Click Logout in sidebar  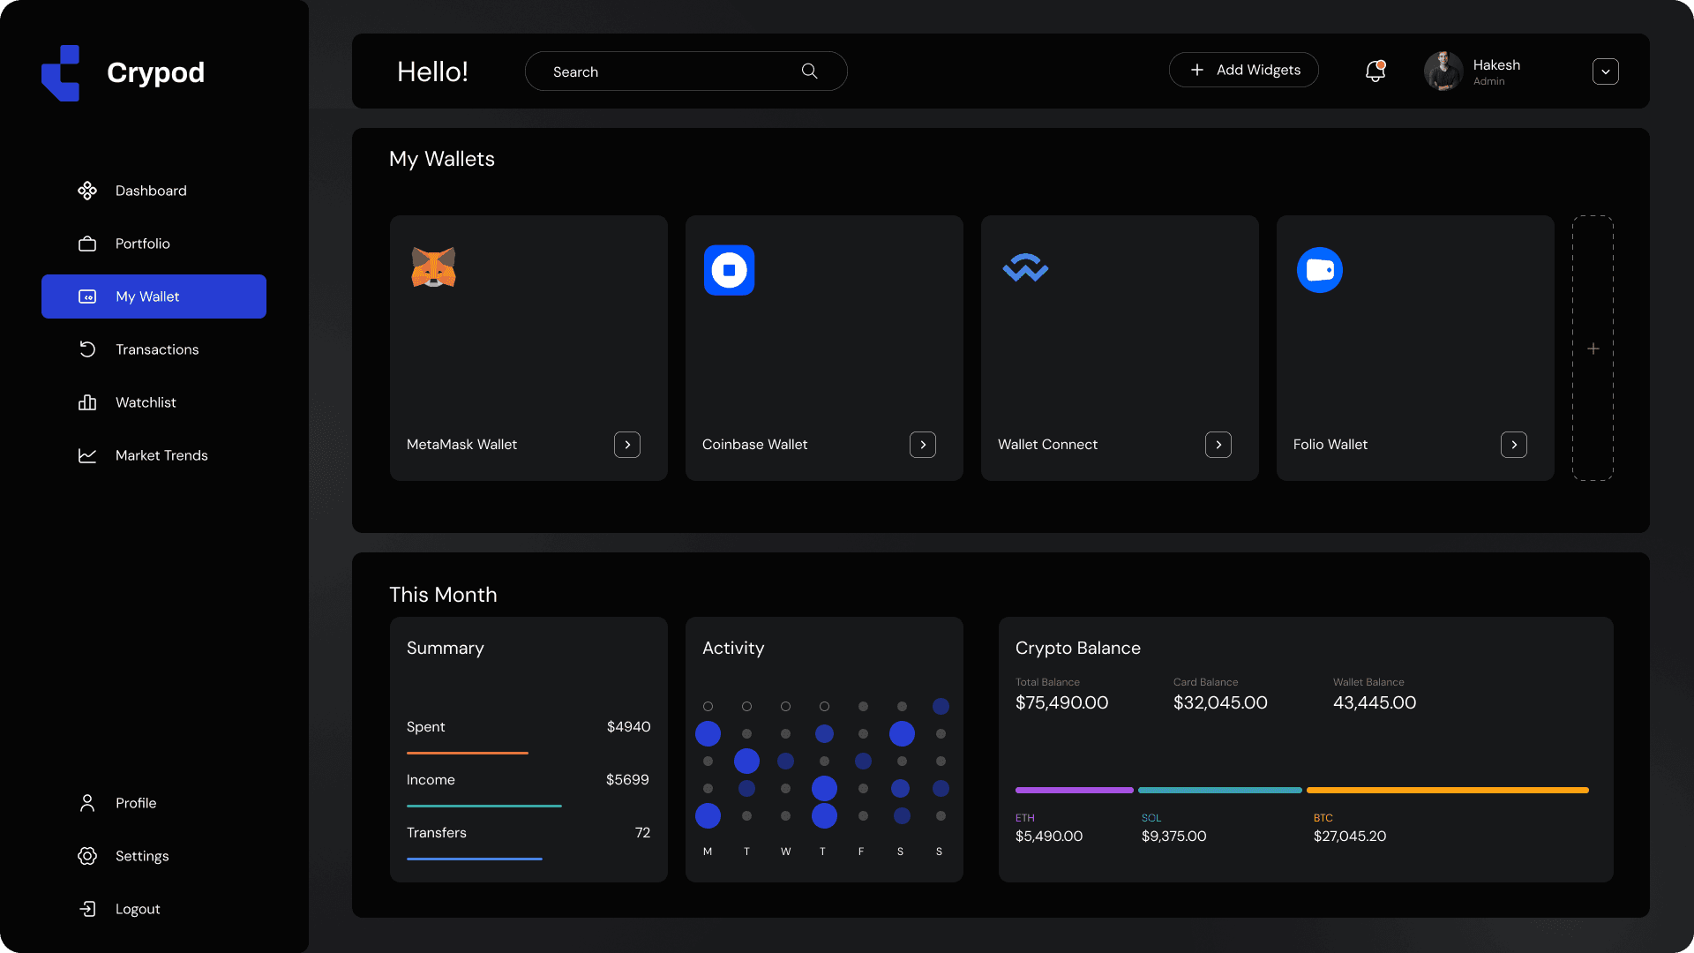(137, 909)
